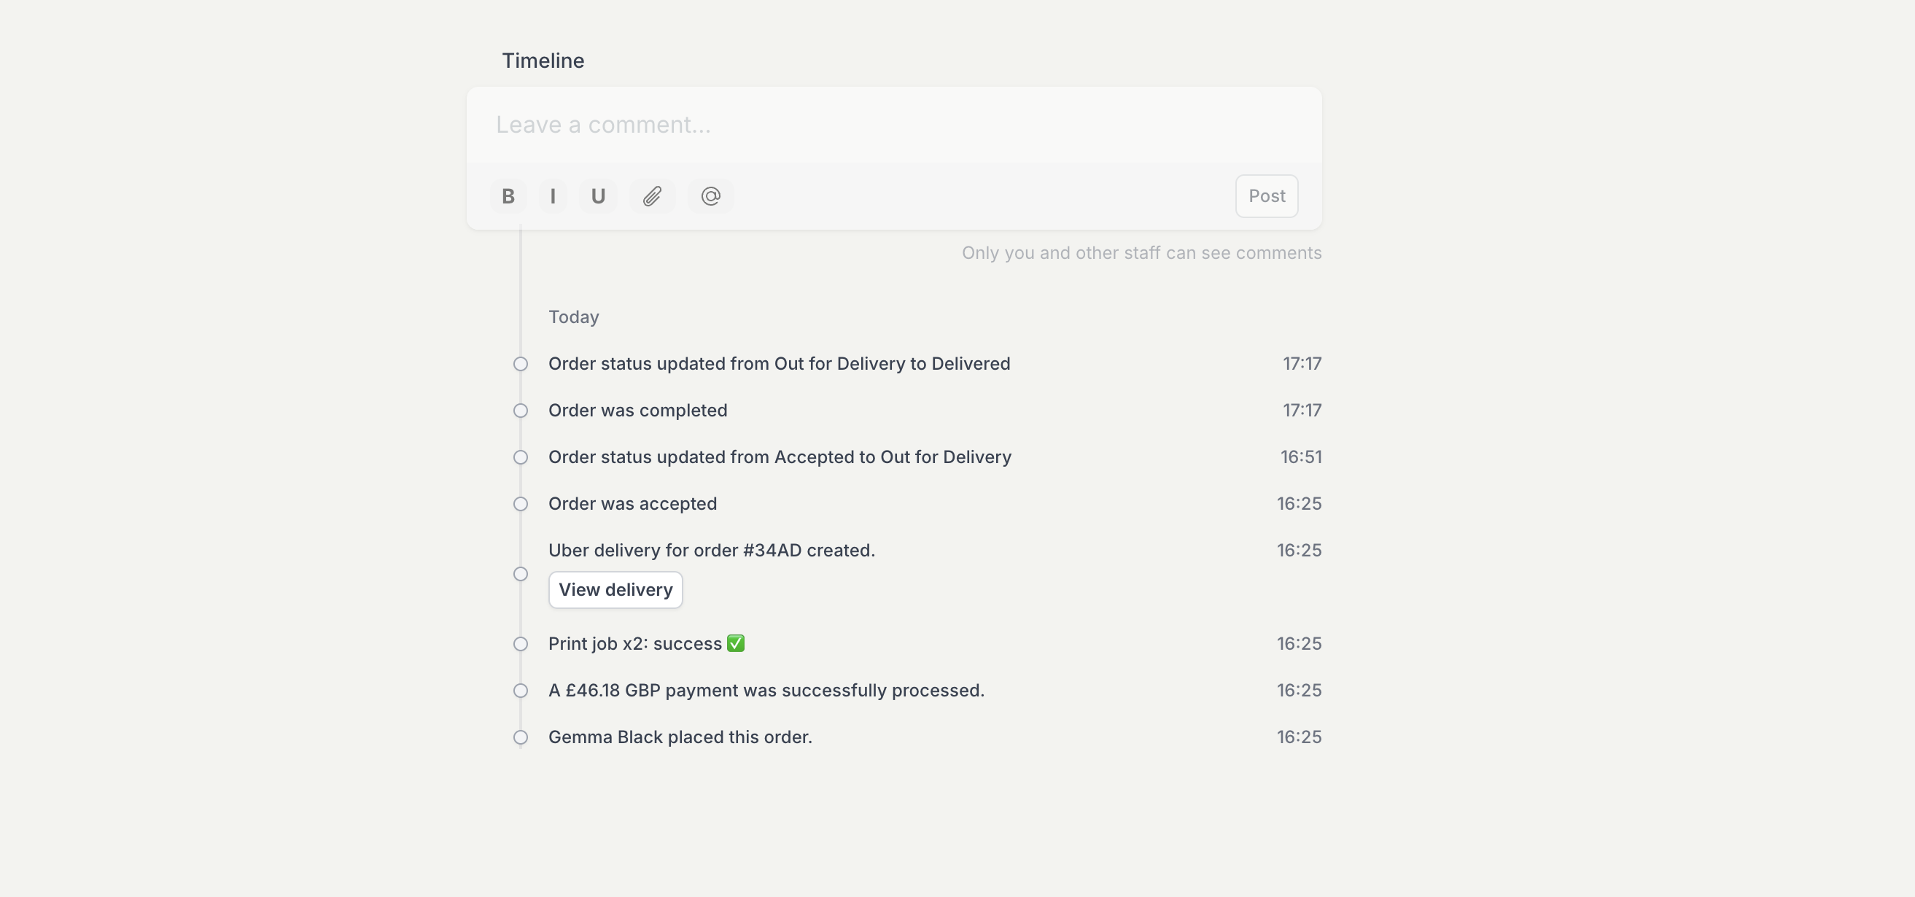Toggle underline formatting in comment editor
The height and width of the screenshot is (897, 1915).
598,196
